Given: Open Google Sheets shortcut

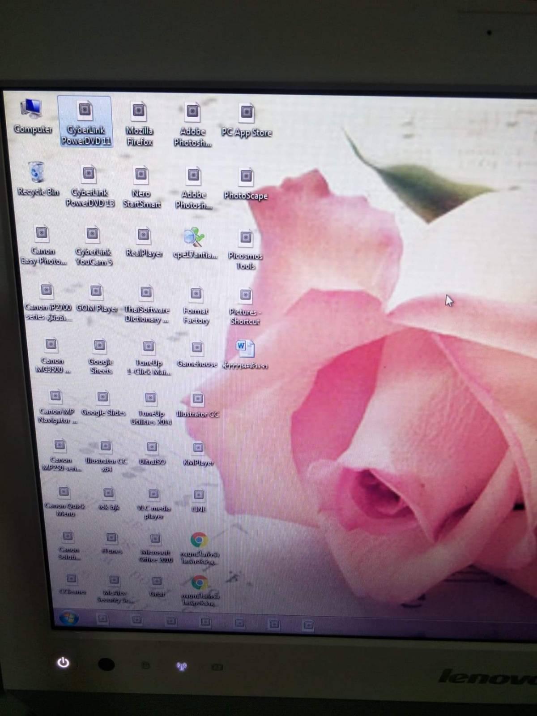Looking at the screenshot, I should 100,356.
